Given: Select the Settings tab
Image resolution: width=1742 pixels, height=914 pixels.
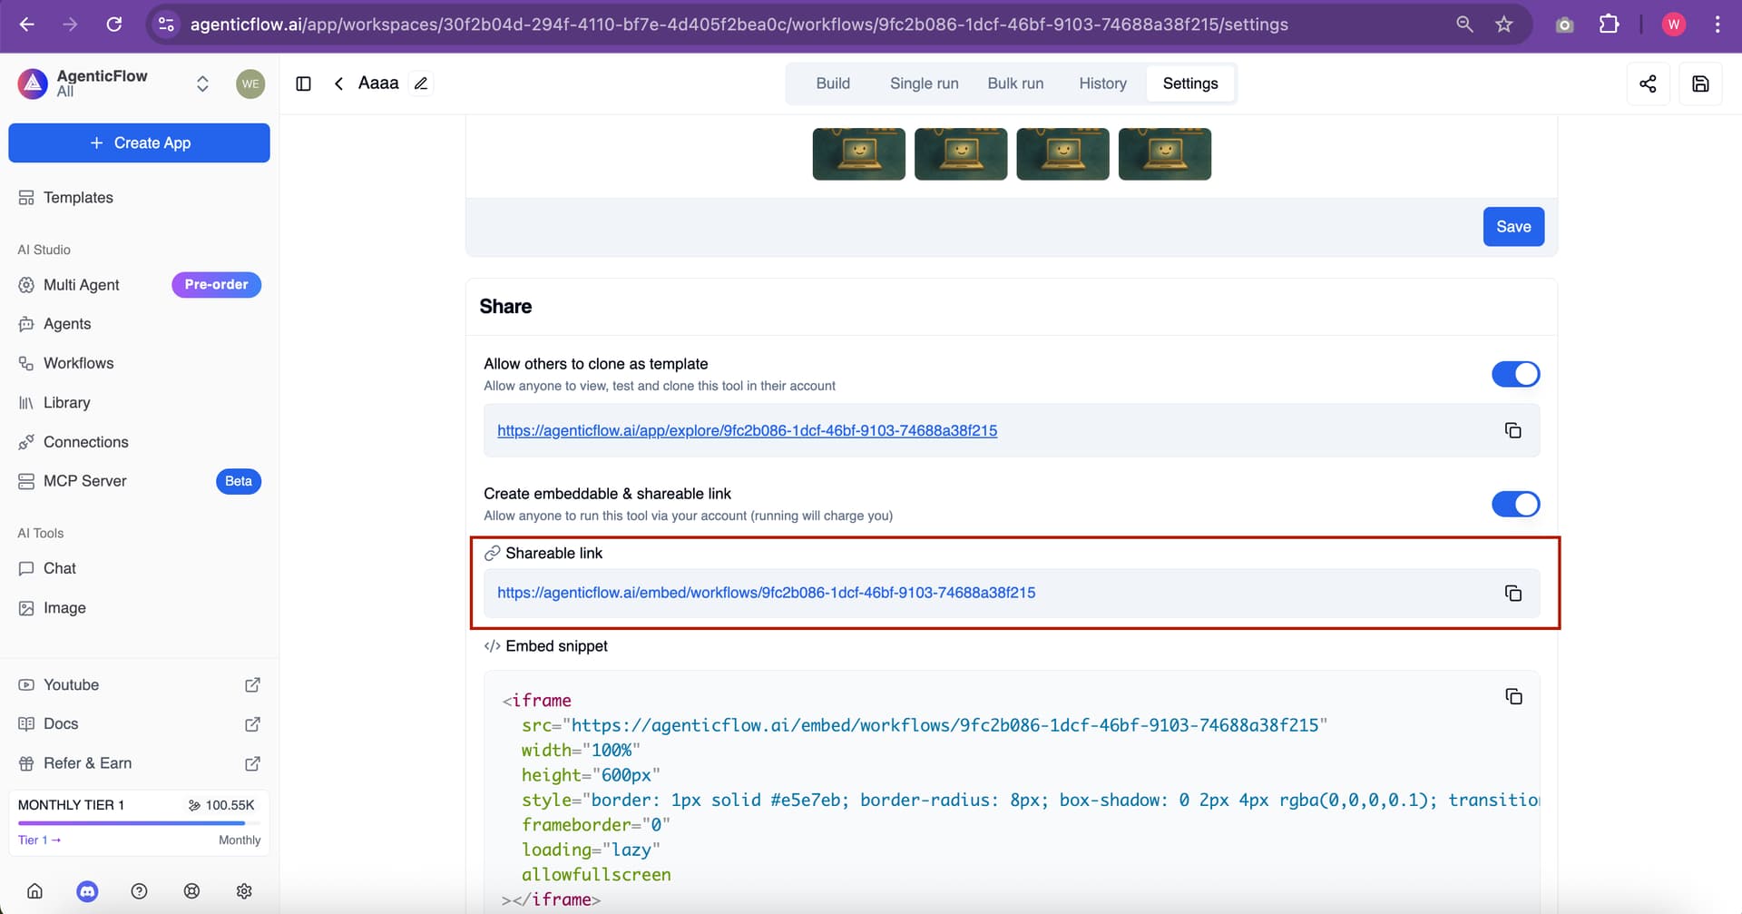Looking at the screenshot, I should (1190, 84).
